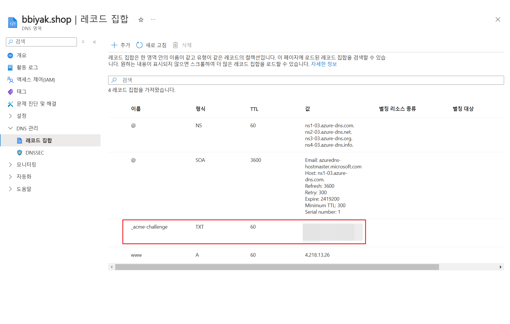The image size is (510, 324).
Task: Close the bbiyak.shop blade
Action: (498, 19)
